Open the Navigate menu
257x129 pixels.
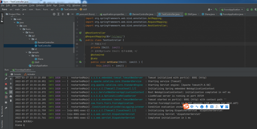pos(23,6)
